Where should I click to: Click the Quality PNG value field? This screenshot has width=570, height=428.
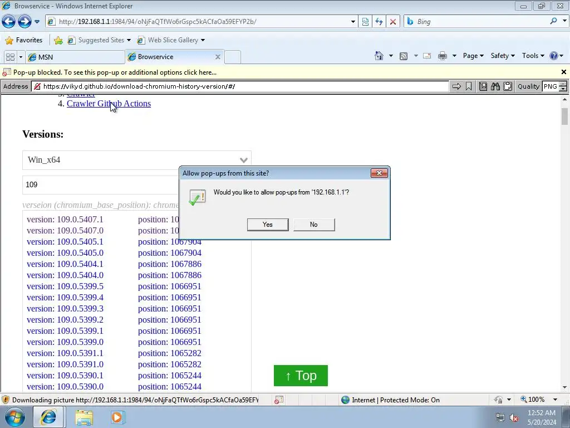tap(550, 86)
